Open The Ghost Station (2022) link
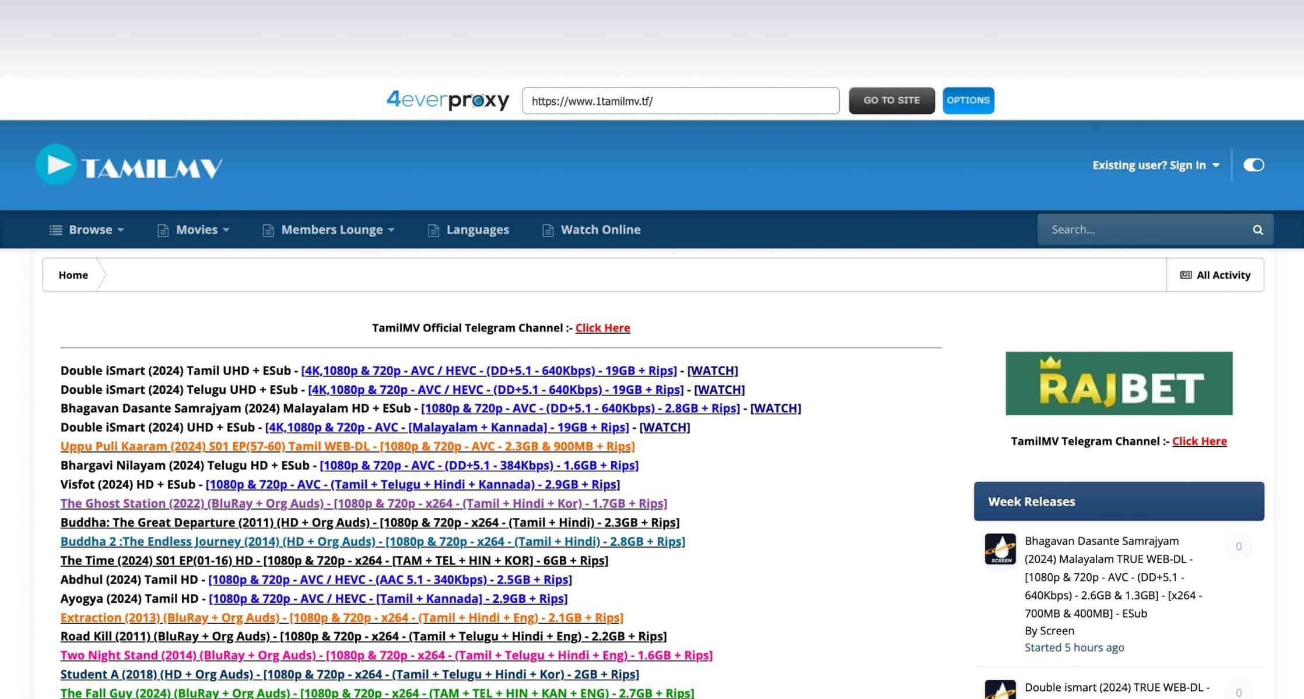 tap(364, 503)
